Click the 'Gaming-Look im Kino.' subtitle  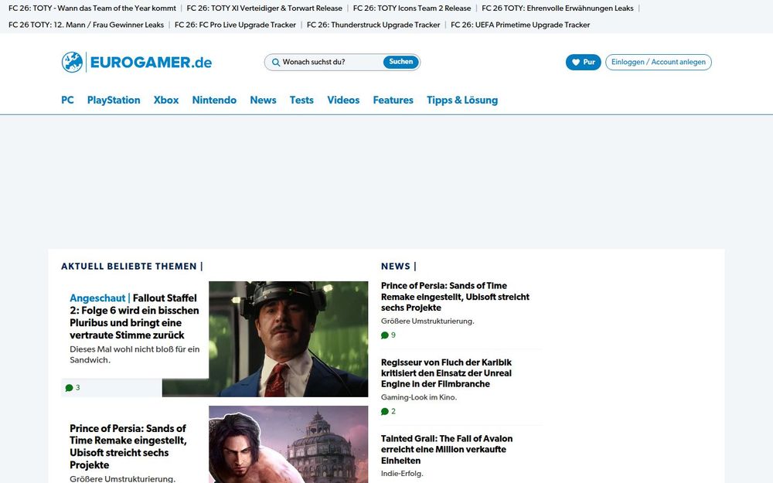tap(419, 397)
